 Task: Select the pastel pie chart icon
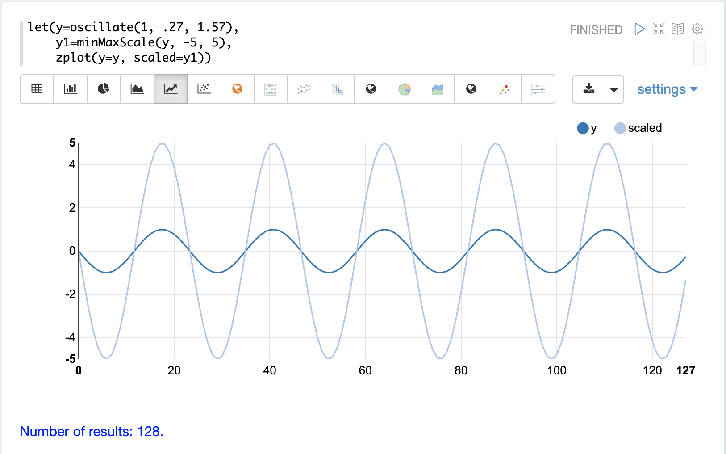(x=405, y=89)
